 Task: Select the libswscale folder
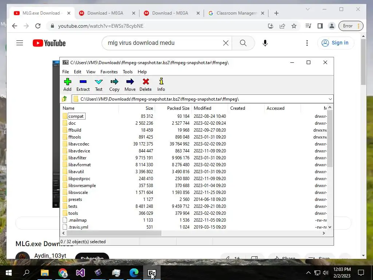tap(78, 192)
